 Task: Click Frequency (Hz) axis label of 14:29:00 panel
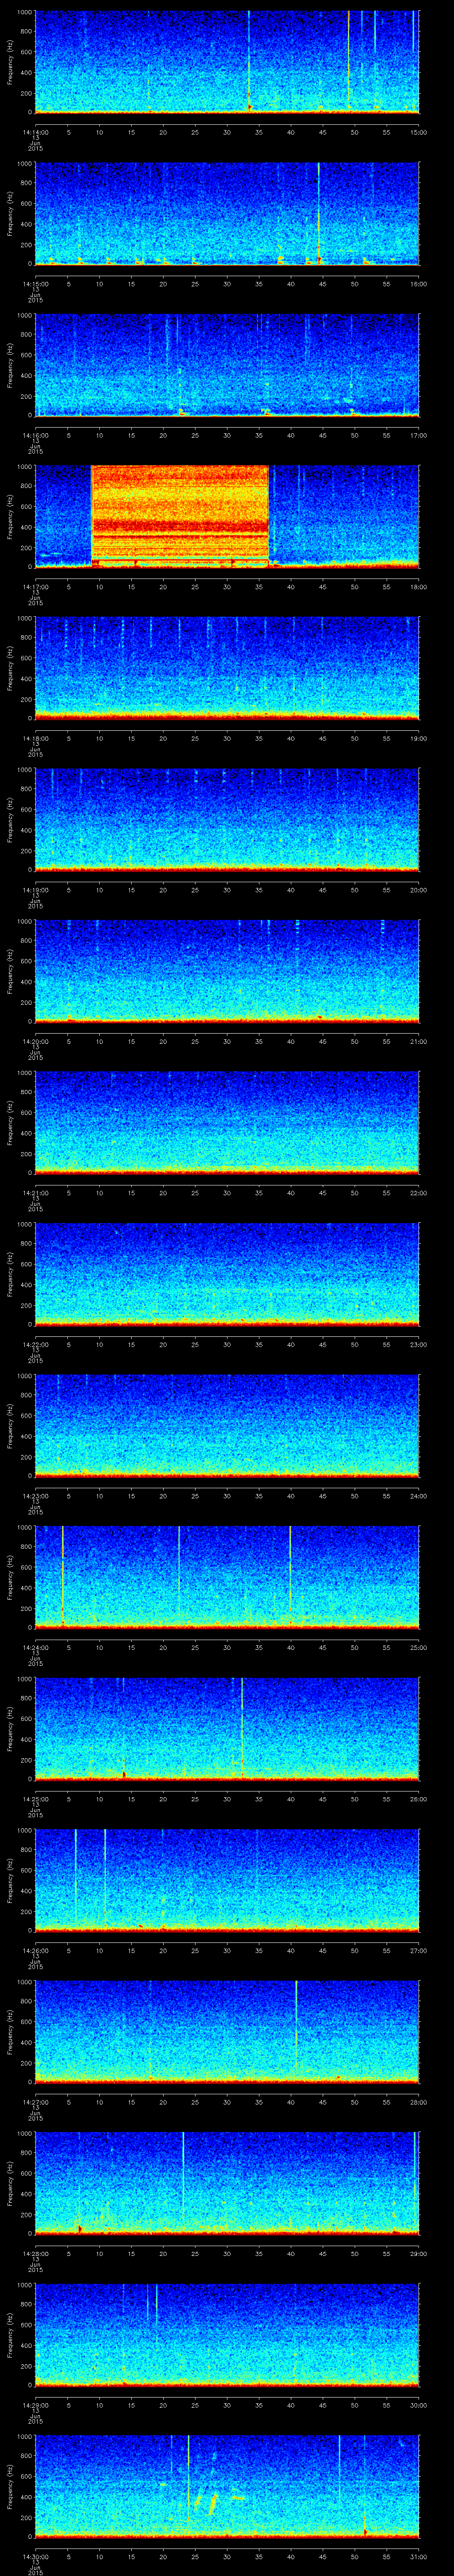pos(10,2334)
